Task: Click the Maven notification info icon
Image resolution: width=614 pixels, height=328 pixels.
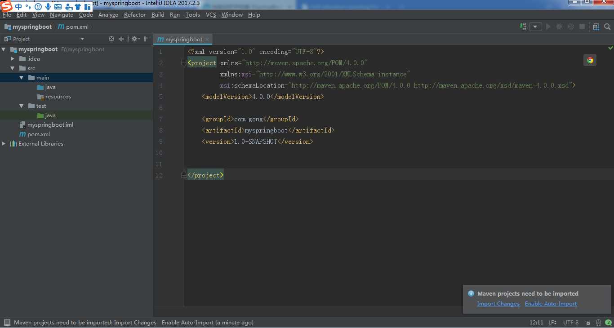Action: (x=471, y=293)
